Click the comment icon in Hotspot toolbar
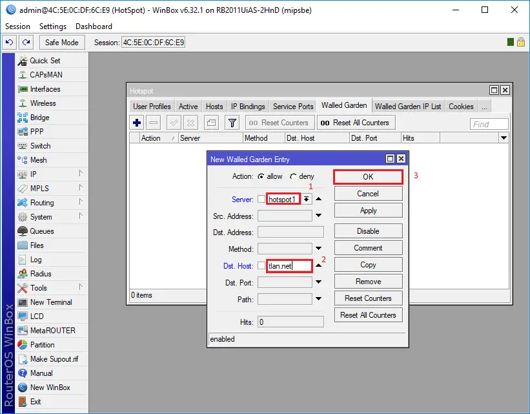This screenshot has width=530, height=414. click(x=211, y=123)
